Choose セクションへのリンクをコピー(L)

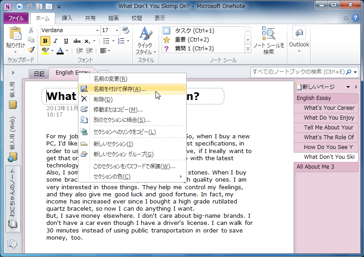(132, 132)
